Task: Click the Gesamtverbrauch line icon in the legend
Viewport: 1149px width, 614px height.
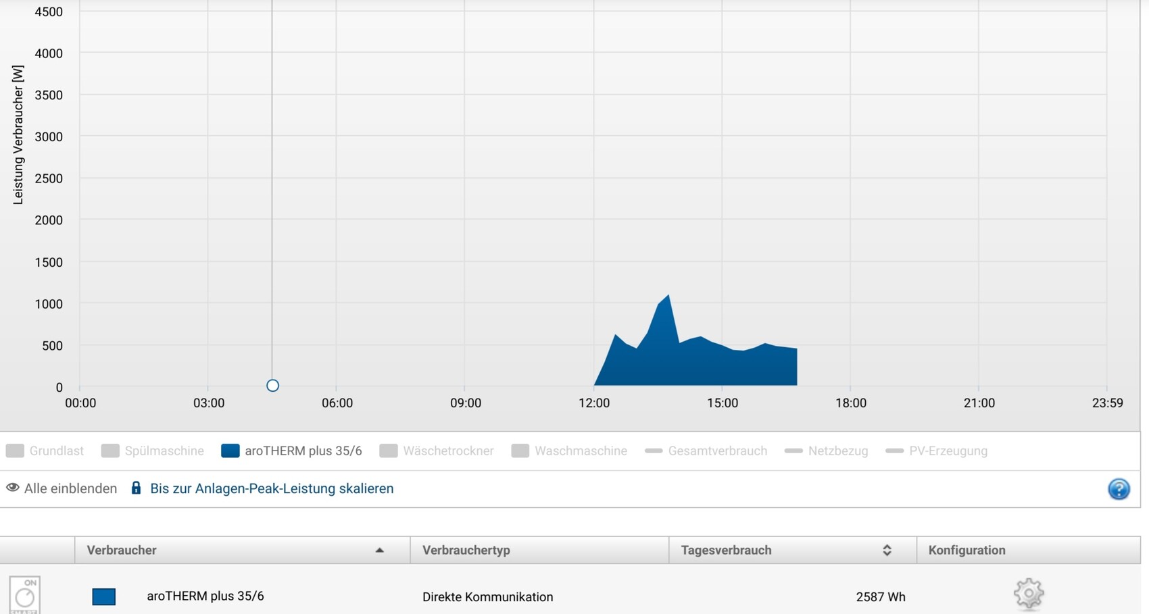Action: pyautogui.click(x=654, y=451)
